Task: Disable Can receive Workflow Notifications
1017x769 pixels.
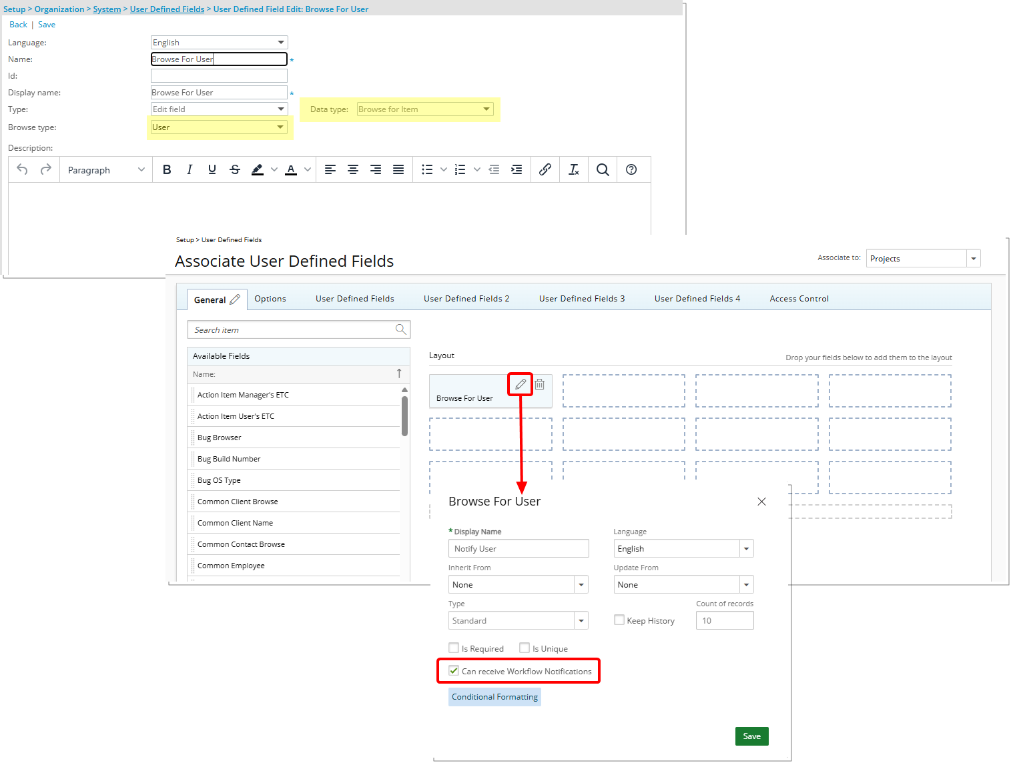Action: click(x=454, y=671)
